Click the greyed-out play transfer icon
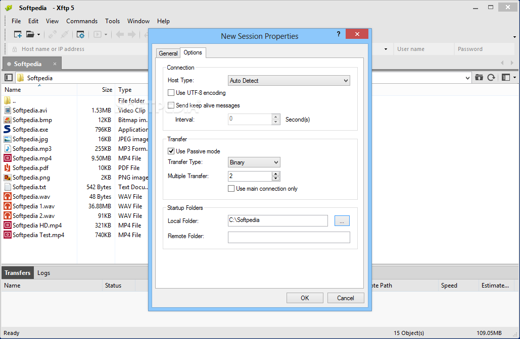The image size is (520, 339). point(97,34)
